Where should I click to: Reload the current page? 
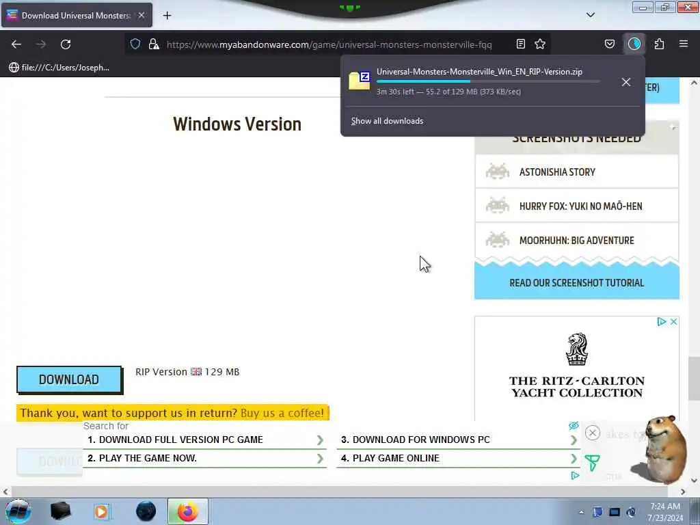(66, 44)
